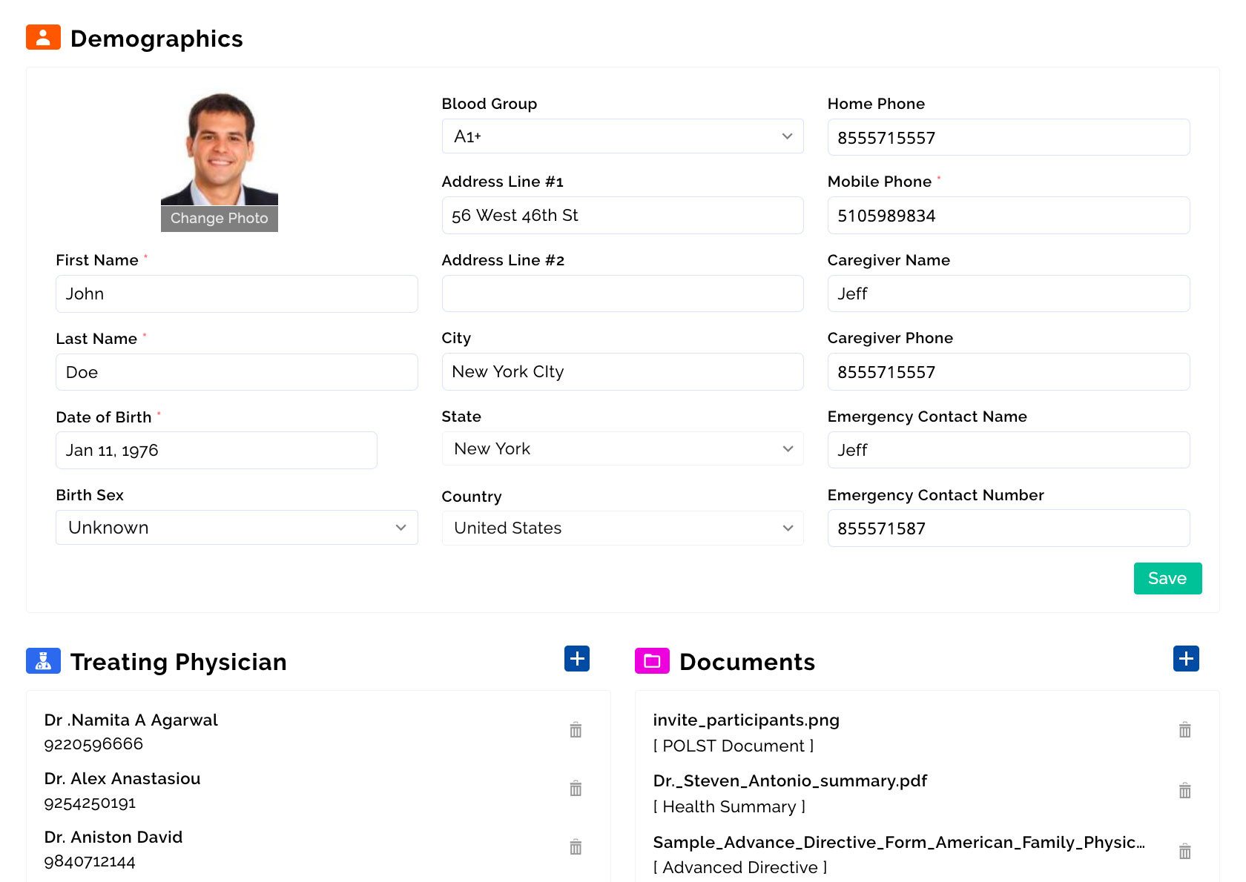
Task: Click Change Photo
Action: (219, 218)
